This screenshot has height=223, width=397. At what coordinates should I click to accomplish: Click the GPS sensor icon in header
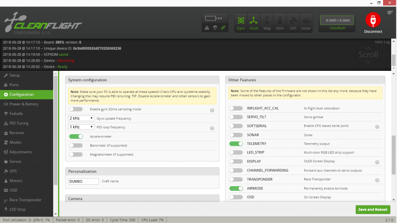(x=293, y=23)
